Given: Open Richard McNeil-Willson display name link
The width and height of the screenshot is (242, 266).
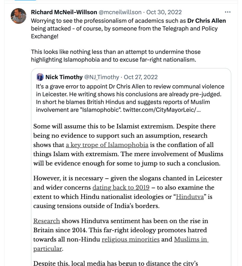Looking at the screenshot, I should tap(63, 12).
